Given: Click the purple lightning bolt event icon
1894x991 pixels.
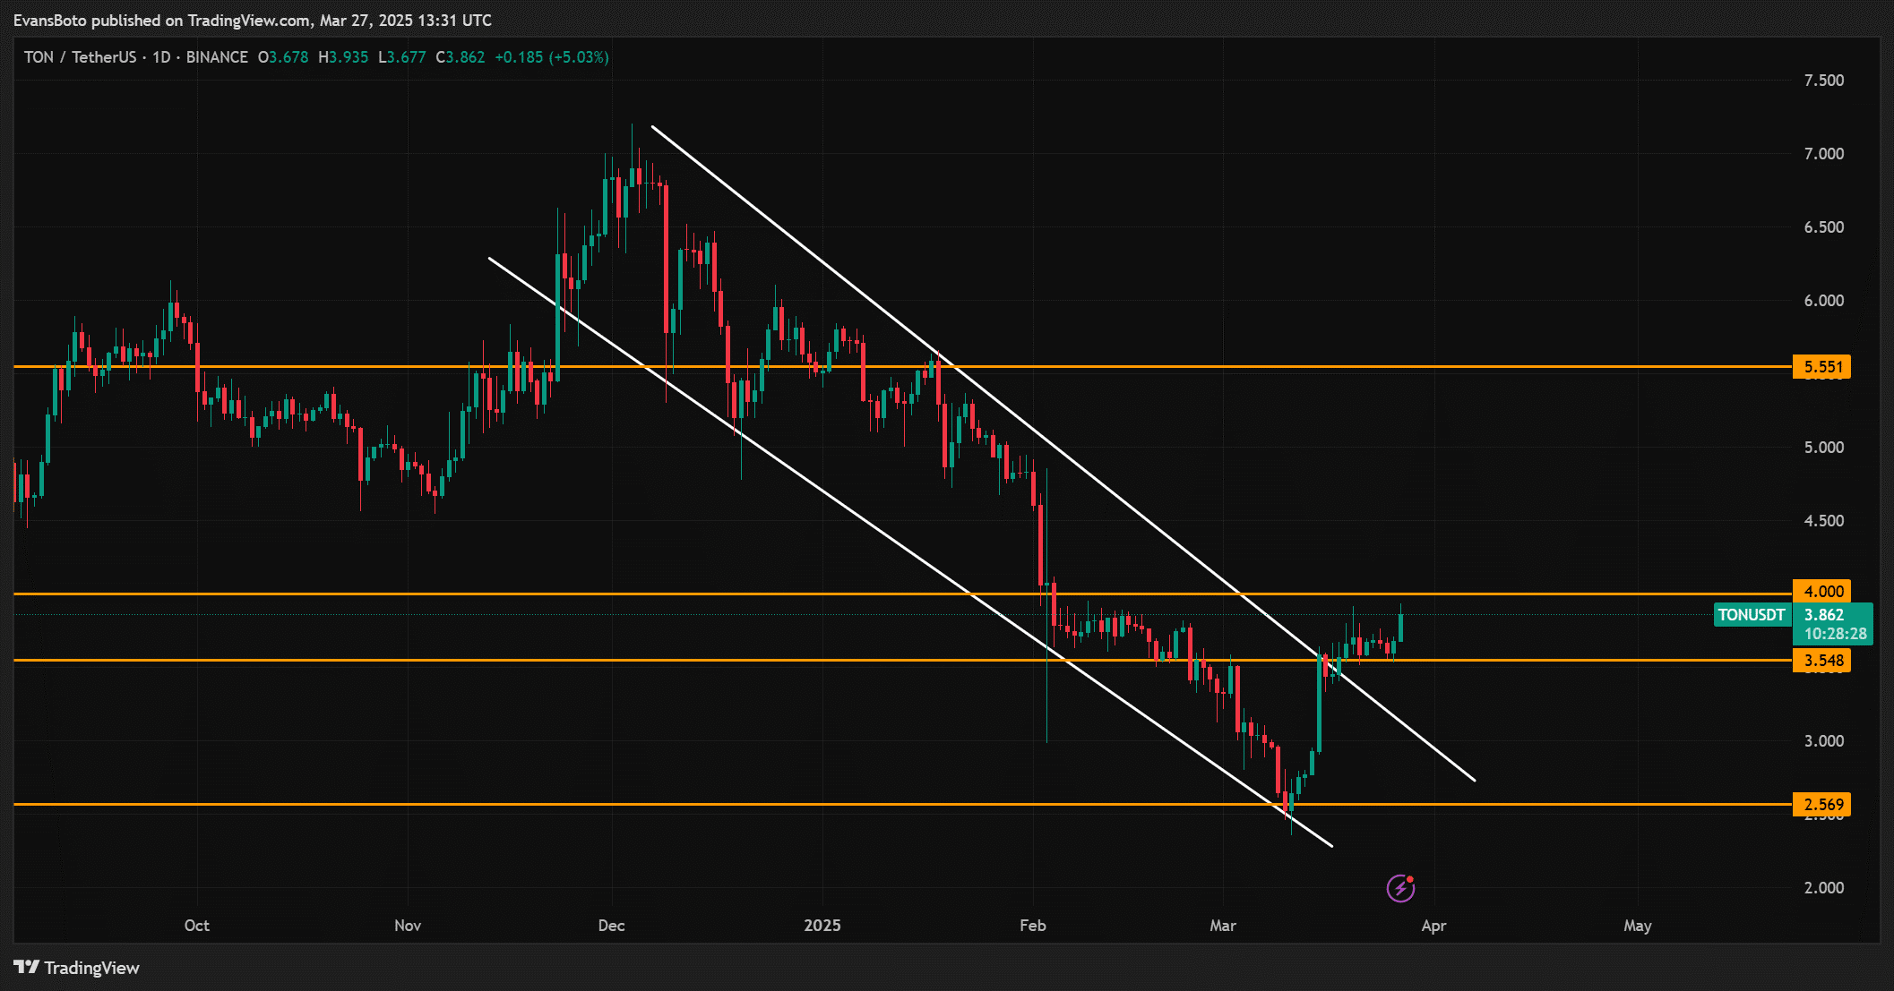Looking at the screenshot, I should pyautogui.click(x=1400, y=888).
